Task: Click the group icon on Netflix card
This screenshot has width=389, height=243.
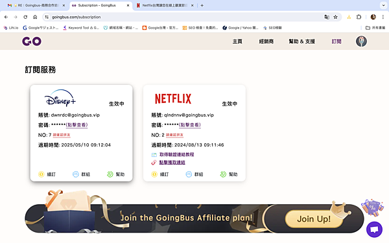Action: 189,174
